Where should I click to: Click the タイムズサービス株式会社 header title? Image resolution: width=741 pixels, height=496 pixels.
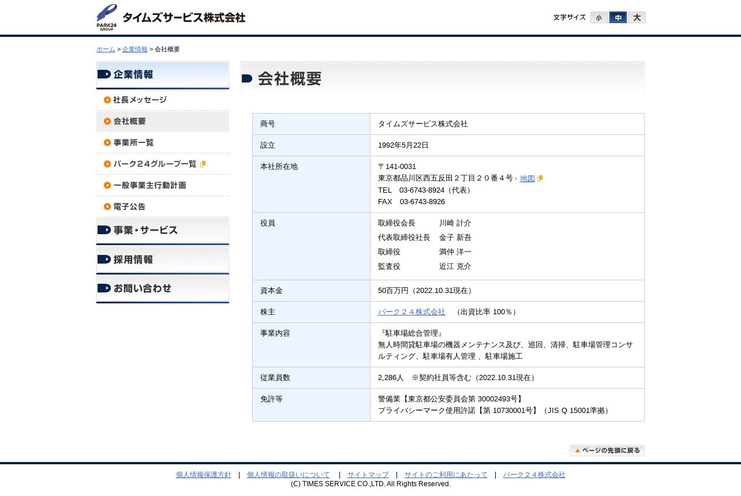[x=184, y=17]
